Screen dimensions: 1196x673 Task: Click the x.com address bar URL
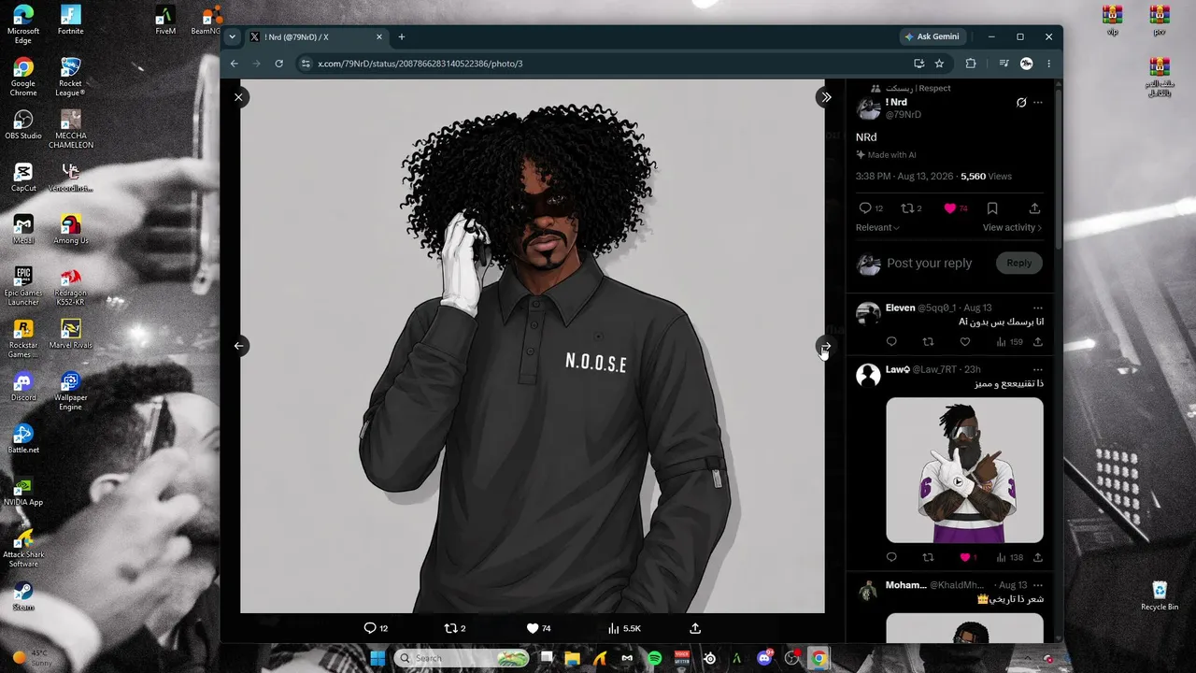(420, 64)
